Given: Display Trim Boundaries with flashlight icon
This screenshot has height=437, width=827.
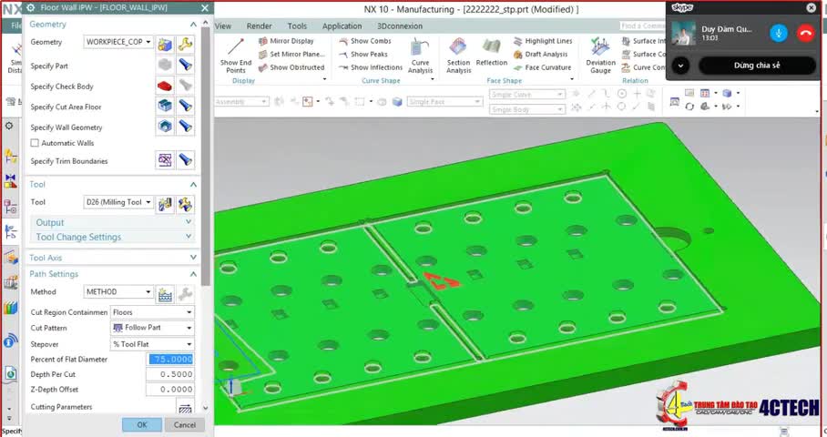Looking at the screenshot, I should 185,160.
